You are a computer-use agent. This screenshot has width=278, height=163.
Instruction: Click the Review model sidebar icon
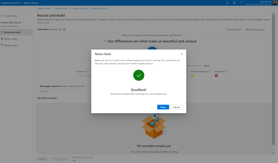coord(2,39)
